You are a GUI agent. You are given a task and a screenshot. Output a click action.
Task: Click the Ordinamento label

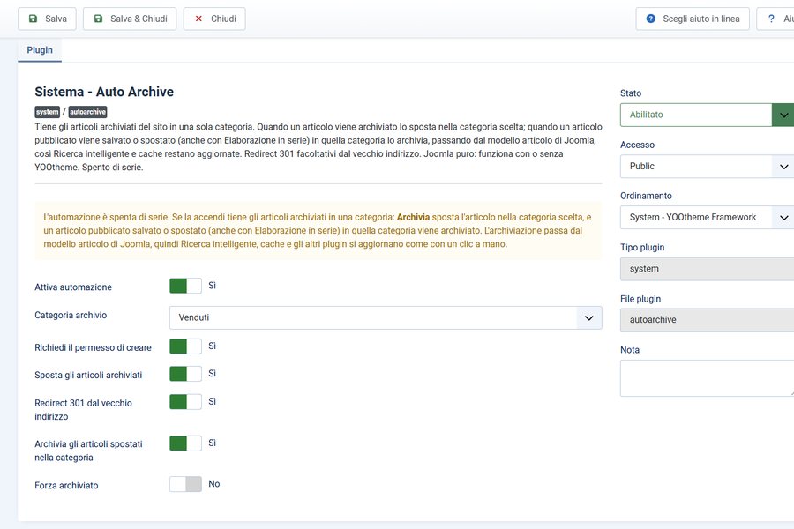coord(646,196)
